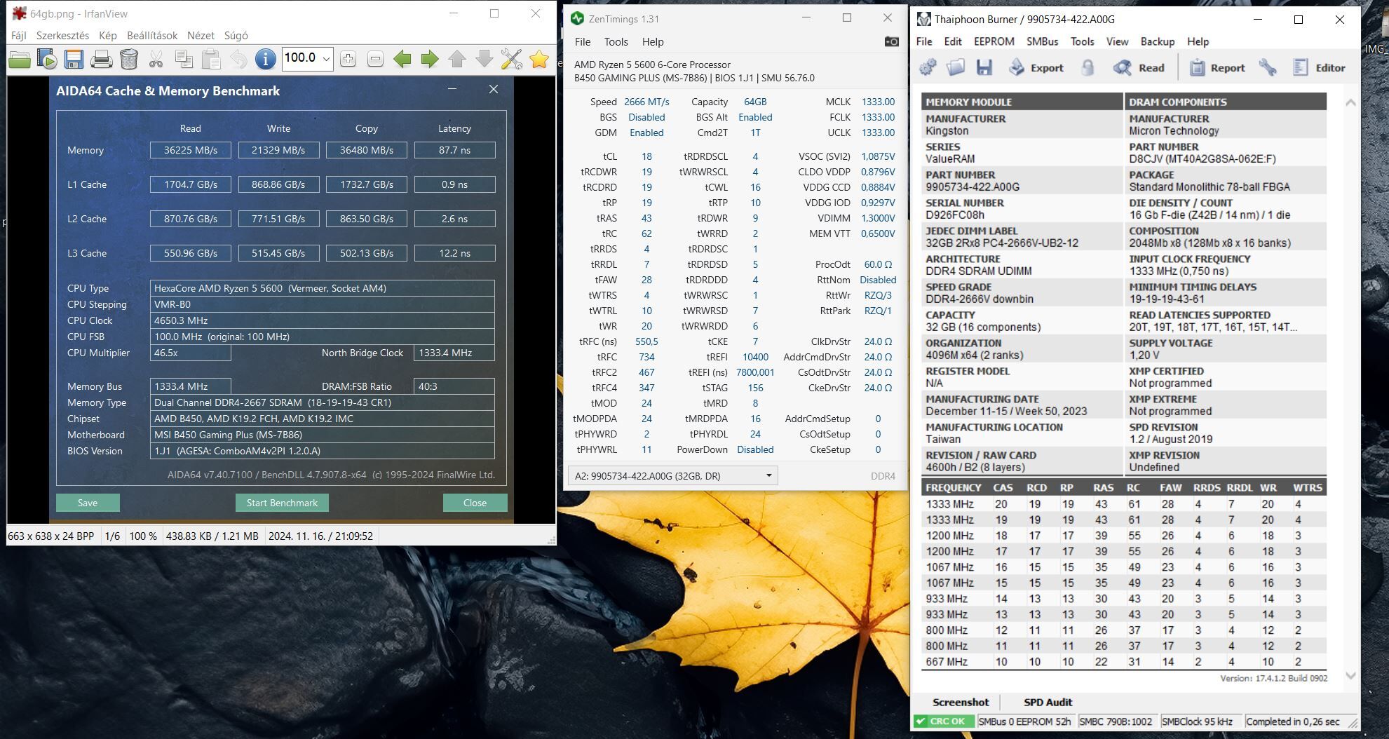Cut selection with IrfanView scissors icon

156,60
